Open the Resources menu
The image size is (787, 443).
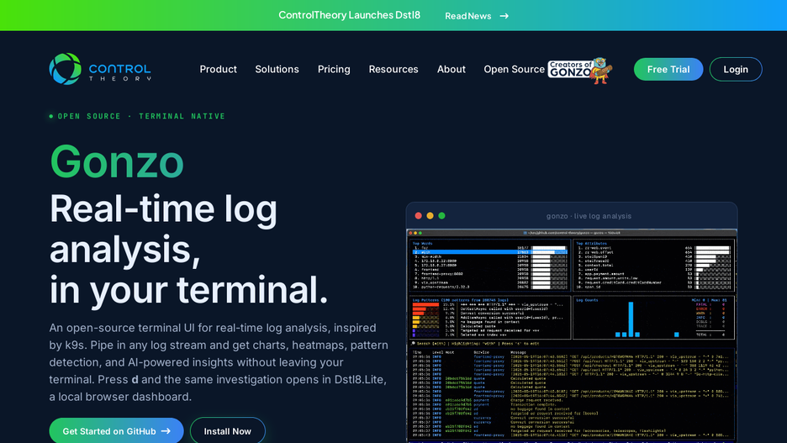[393, 69]
